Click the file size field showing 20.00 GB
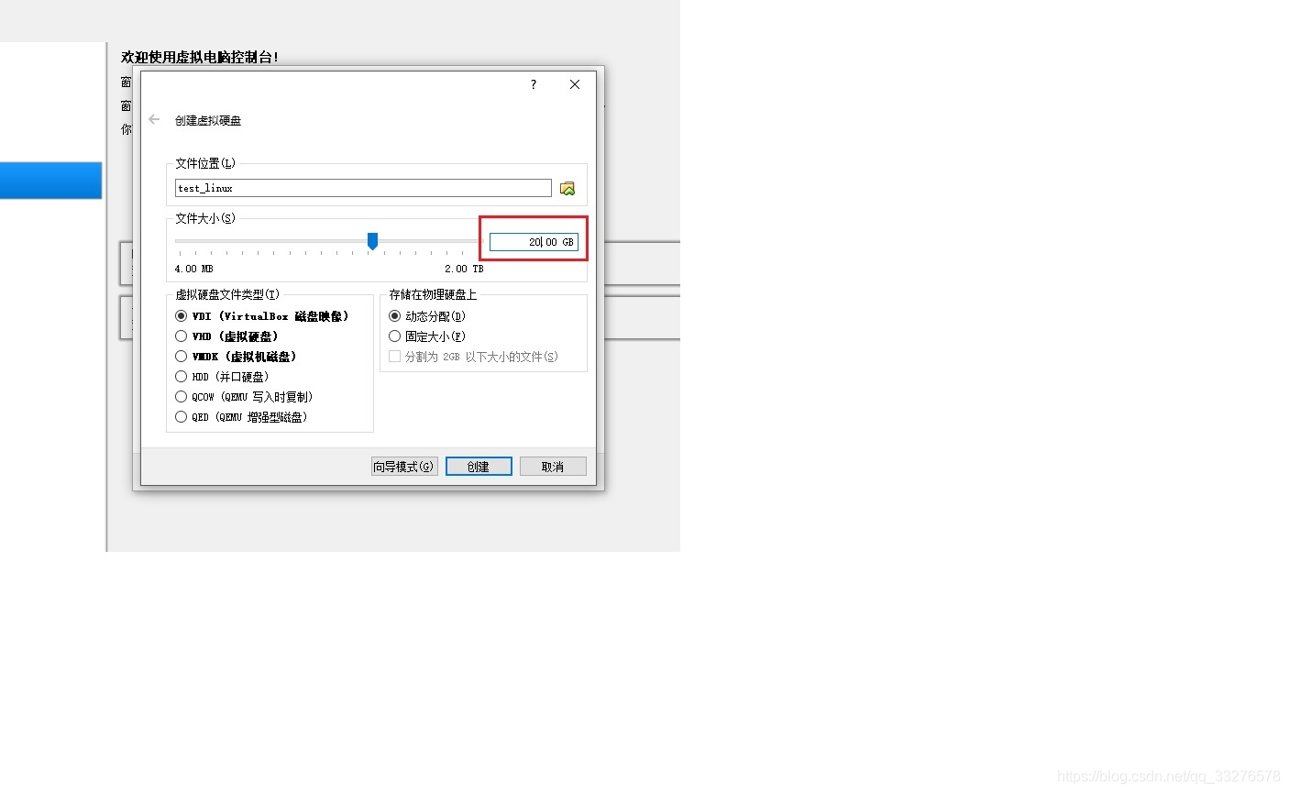Viewport: 1289px width, 793px height. [534, 242]
